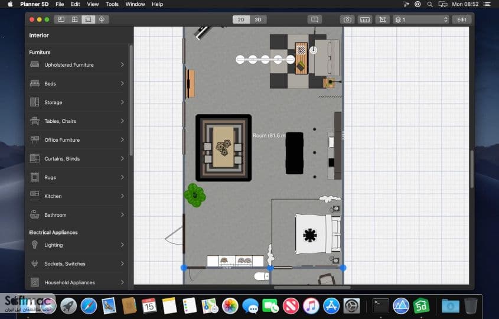Select the interior furniture mode icon
499x319 pixels.
click(88, 19)
